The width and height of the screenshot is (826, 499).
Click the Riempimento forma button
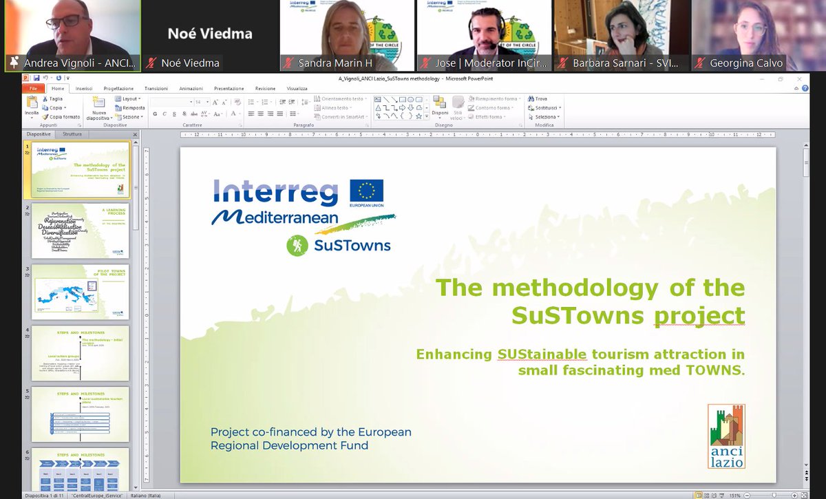(x=494, y=98)
